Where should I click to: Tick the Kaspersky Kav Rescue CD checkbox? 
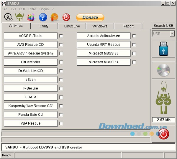click(61, 106)
